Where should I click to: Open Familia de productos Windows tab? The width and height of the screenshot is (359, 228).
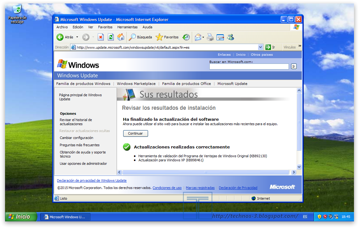click(83, 84)
